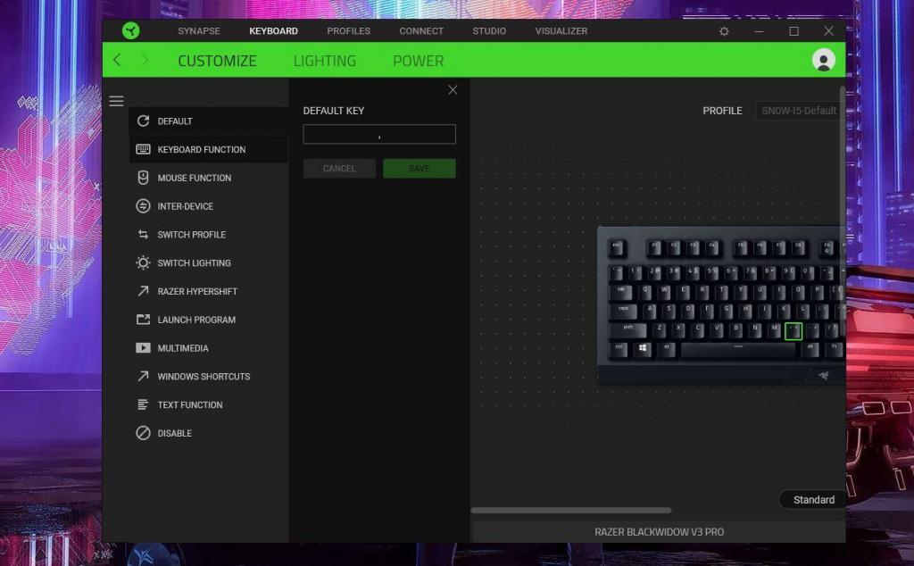The width and height of the screenshot is (914, 566).
Task: Select the Multimedia function option
Action: 182,348
